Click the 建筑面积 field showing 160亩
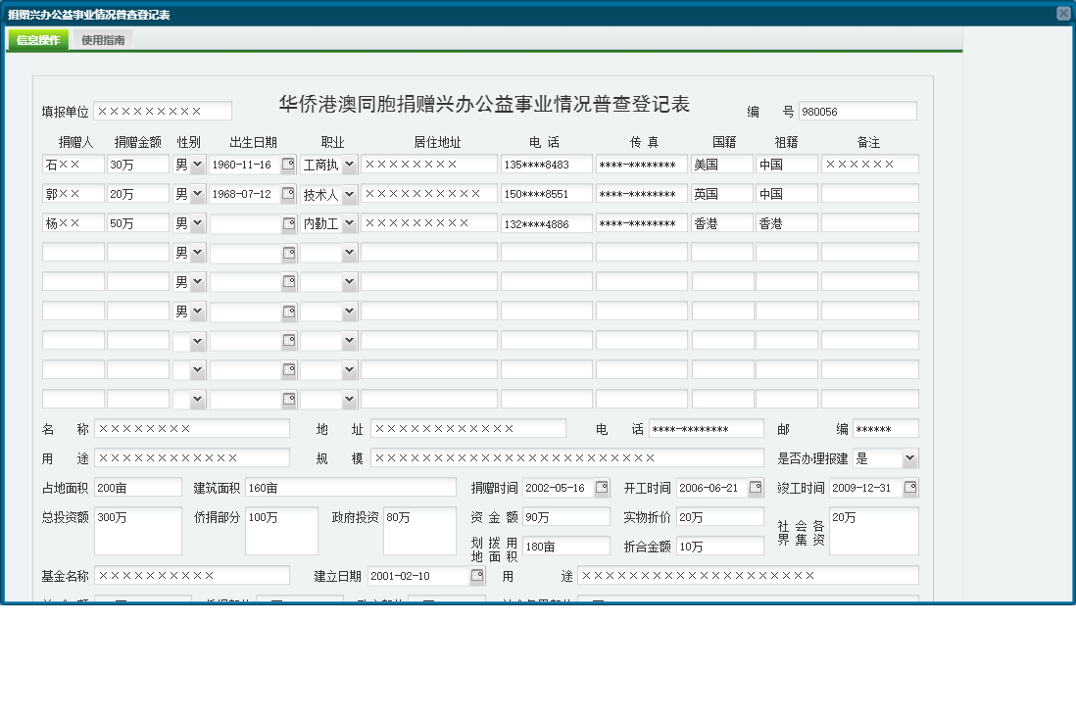1076x715 pixels. click(351, 488)
